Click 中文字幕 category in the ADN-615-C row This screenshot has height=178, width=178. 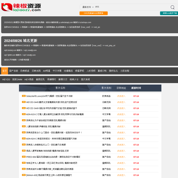pyautogui.click(x=107, y=115)
